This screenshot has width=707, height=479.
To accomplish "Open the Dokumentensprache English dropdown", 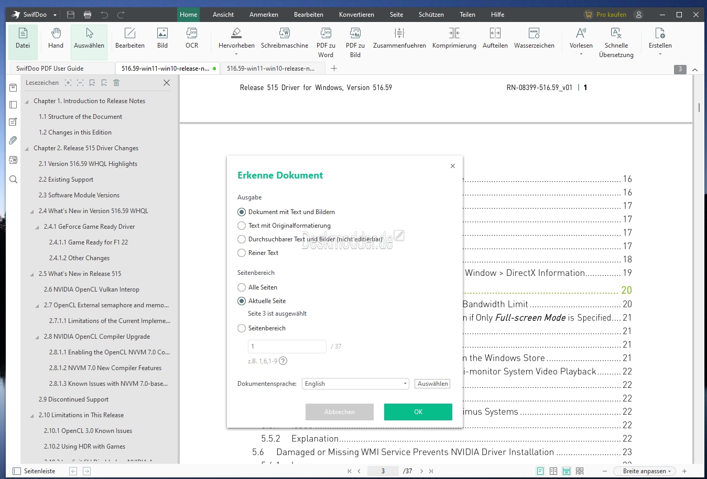I will pyautogui.click(x=355, y=384).
